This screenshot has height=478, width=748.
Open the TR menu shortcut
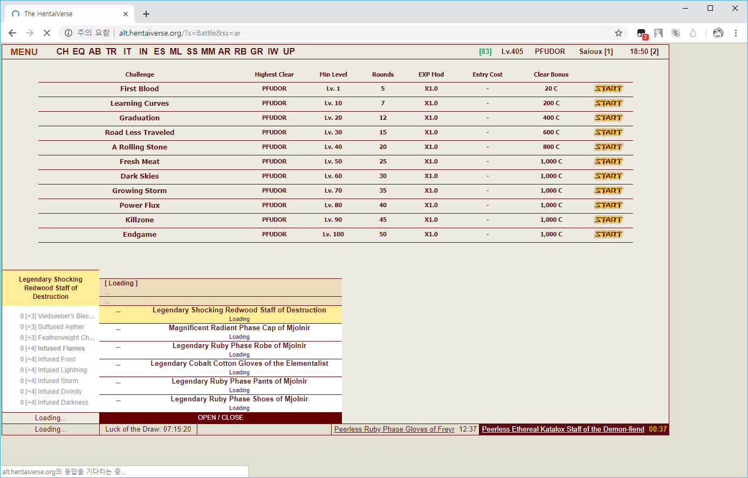click(111, 51)
